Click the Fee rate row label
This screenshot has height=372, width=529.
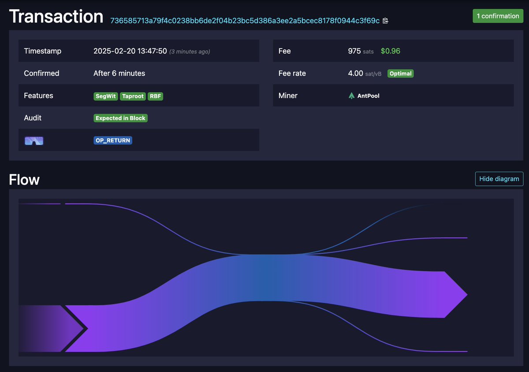coord(292,73)
